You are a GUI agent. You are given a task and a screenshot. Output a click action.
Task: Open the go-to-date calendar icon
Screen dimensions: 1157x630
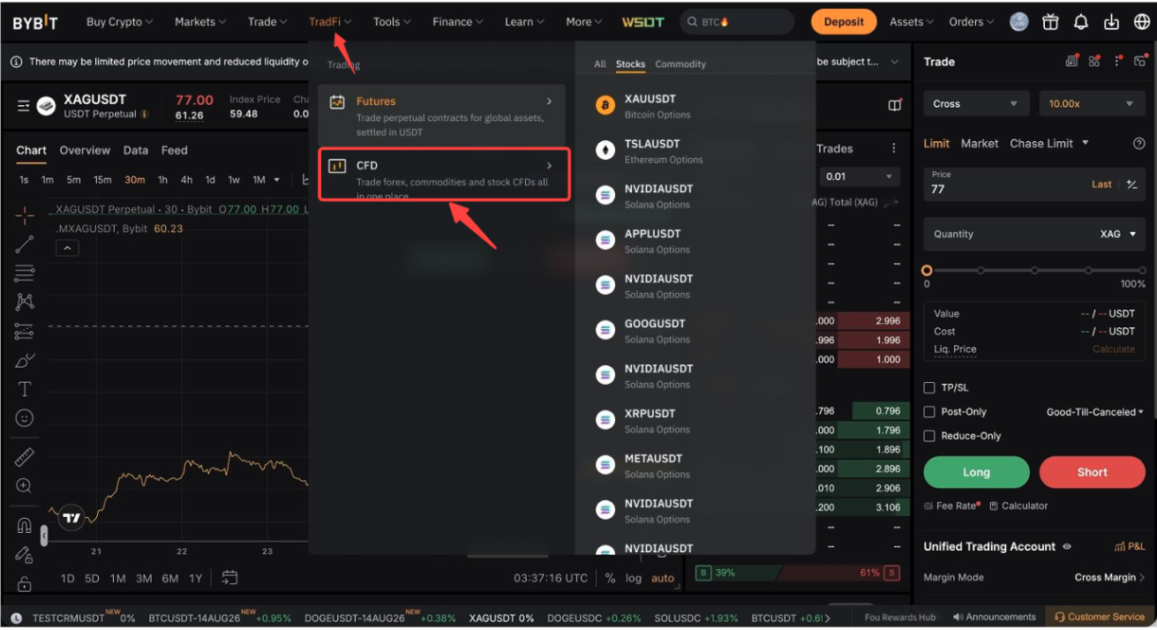229,578
